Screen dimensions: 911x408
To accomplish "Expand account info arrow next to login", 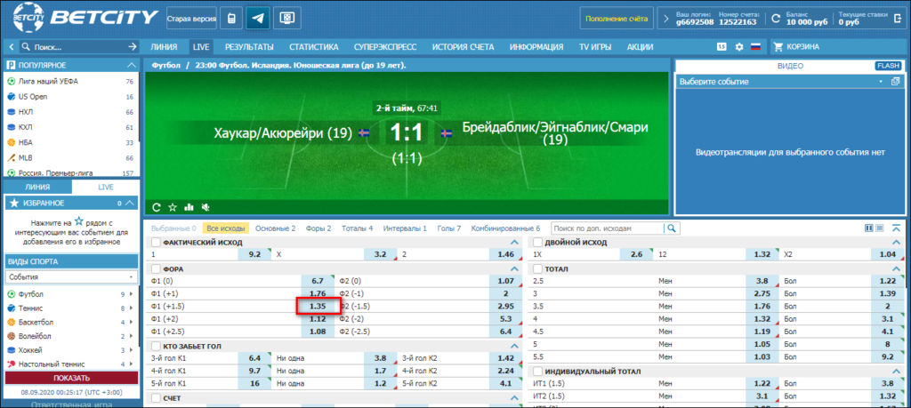I will [665, 18].
